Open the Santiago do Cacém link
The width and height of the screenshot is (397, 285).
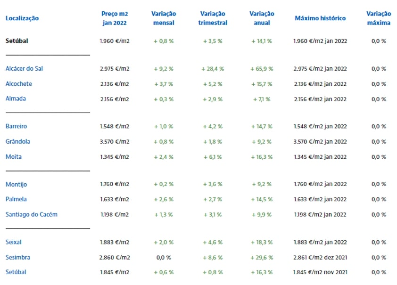(32, 214)
